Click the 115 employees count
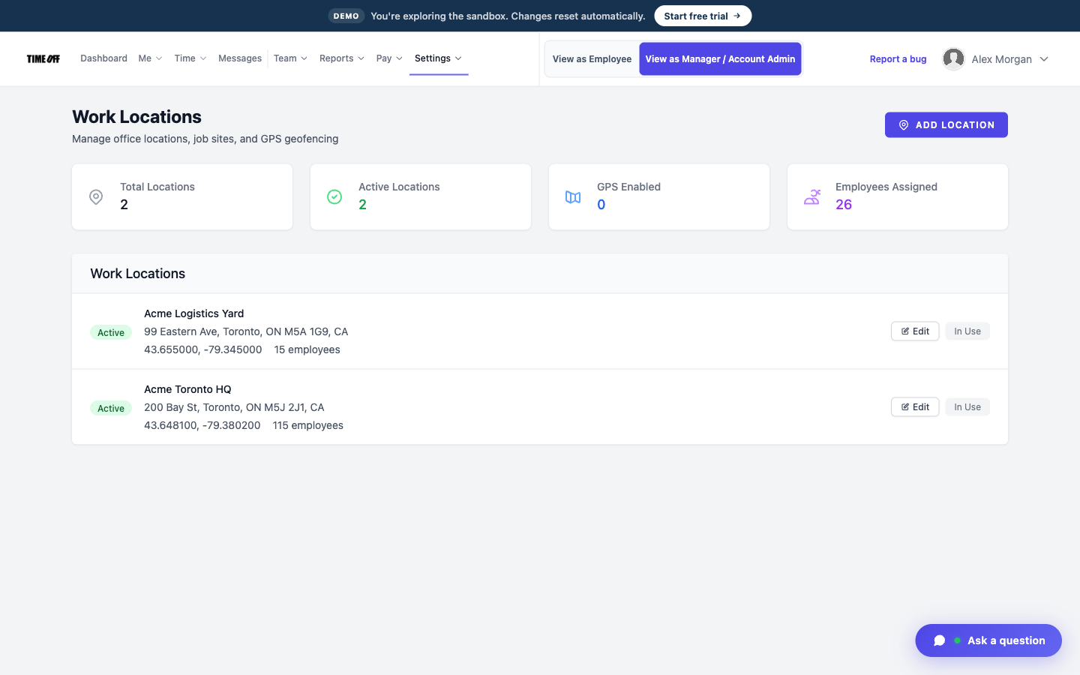 (308, 425)
